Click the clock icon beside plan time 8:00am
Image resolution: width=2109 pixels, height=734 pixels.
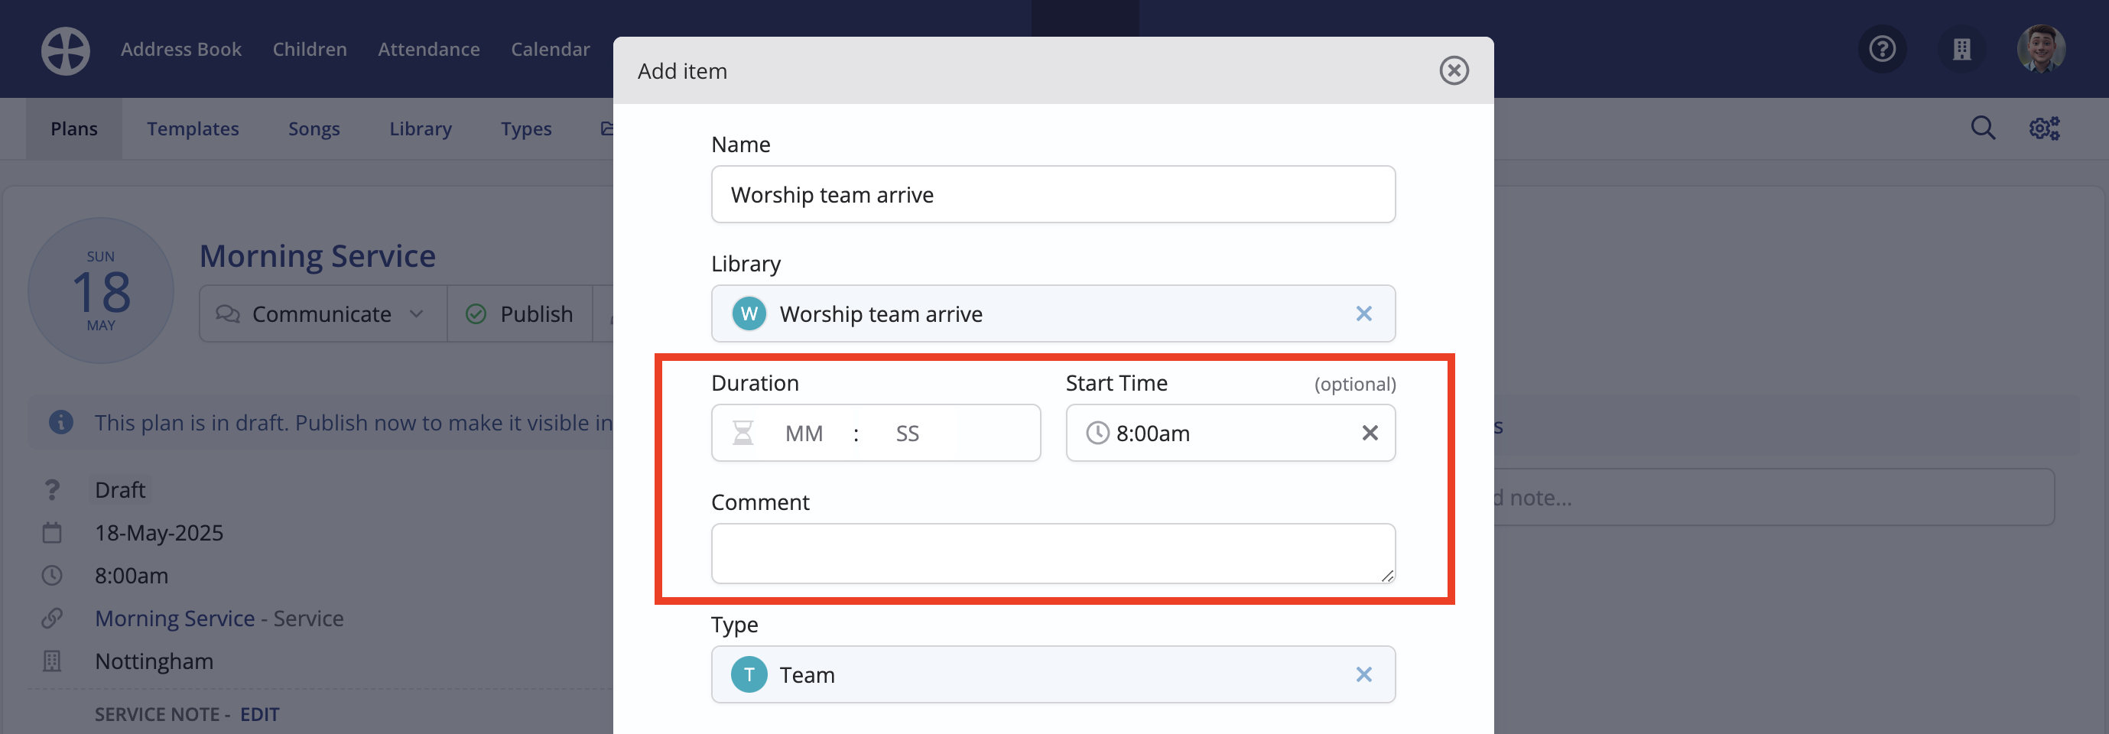(x=51, y=575)
